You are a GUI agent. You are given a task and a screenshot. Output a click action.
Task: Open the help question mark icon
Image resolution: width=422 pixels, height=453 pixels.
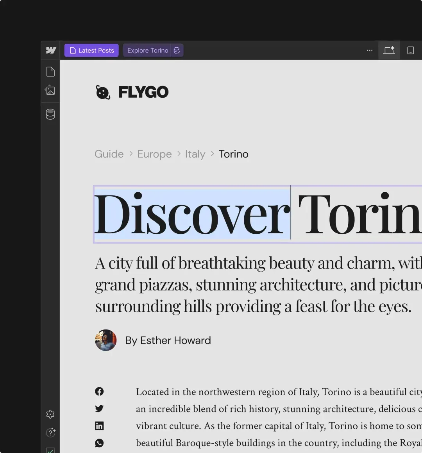click(x=50, y=433)
